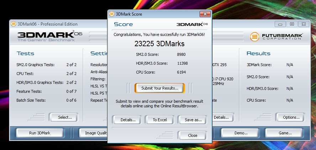The width and height of the screenshot is (316, 150).
Task: Click the SM2.0 Score value 8980
Action: [181, 54]
